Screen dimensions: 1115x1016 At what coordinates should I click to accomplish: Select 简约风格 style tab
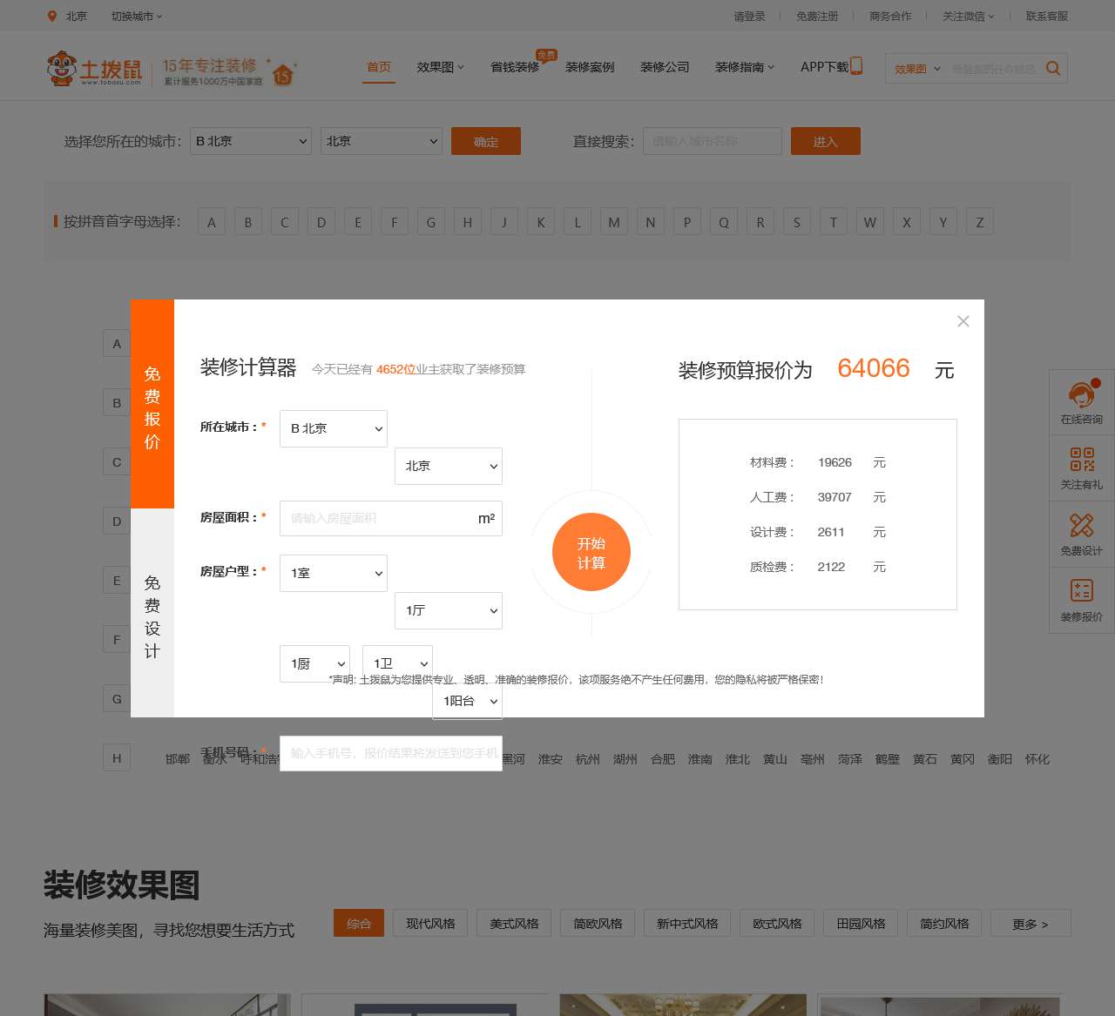coord(944,924)
